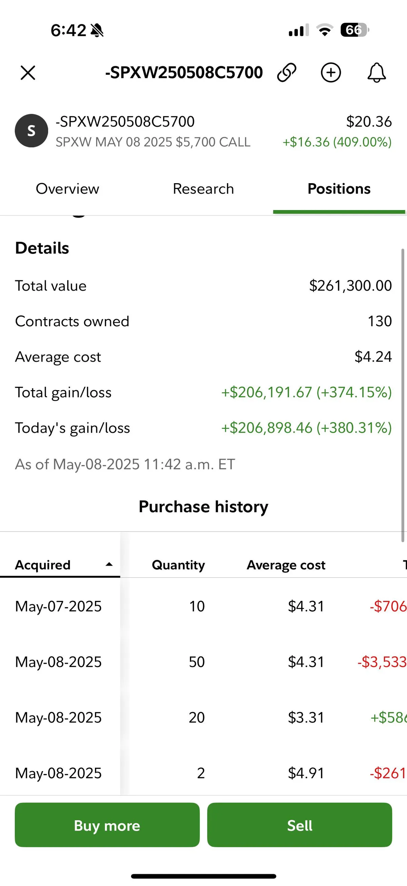Close the option detail screen with X

click(x=28, y=73)
